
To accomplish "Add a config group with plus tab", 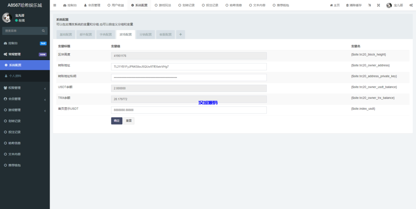I will [181, 35].
